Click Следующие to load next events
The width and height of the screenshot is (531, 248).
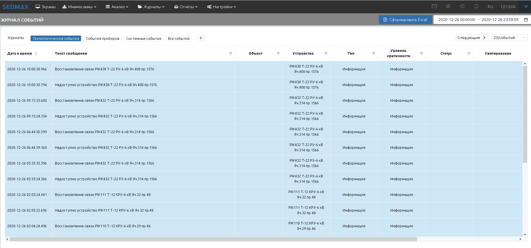coord(471,38)
